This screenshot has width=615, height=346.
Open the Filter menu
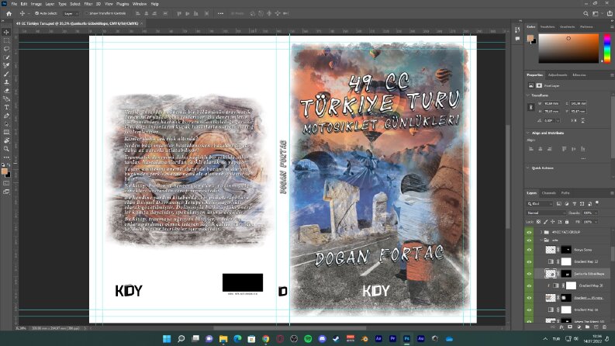pyautogui.click(x=88, y=4)
